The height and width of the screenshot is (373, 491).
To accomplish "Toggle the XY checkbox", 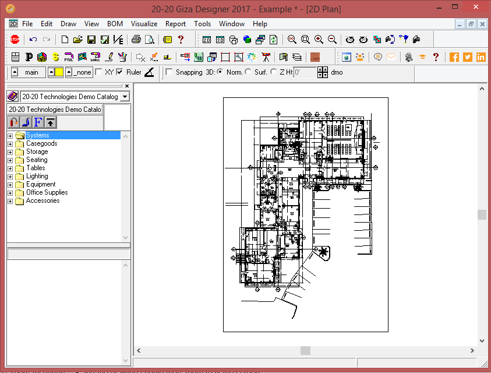I will click(x=98, y=72).
